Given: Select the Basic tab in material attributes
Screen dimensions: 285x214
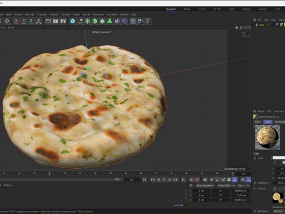Looking at the screenshot, I should [x=258, y=122].
